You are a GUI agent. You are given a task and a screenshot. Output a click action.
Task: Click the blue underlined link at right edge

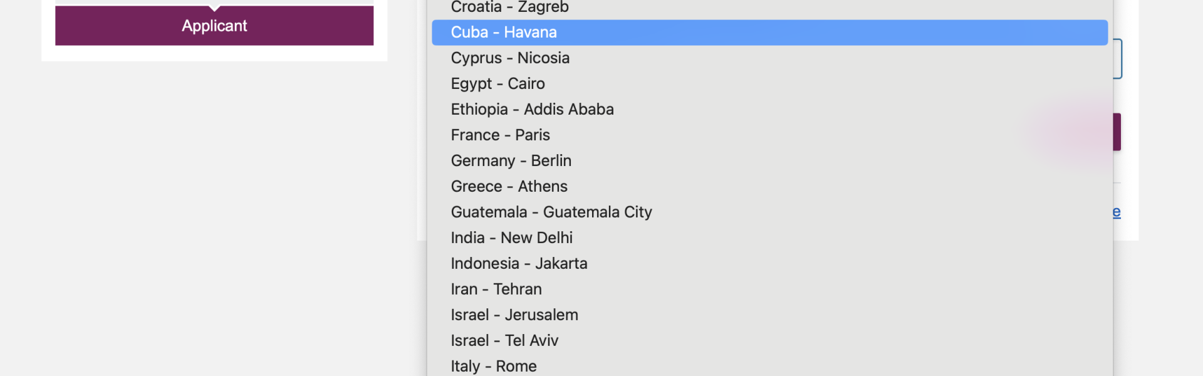pyautogui.click(x=1117, y=212)
